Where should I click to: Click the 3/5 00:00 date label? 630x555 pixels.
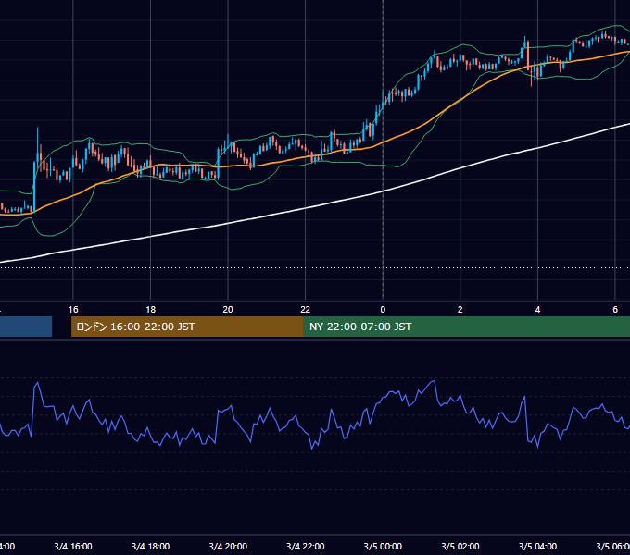click(383, 546)
